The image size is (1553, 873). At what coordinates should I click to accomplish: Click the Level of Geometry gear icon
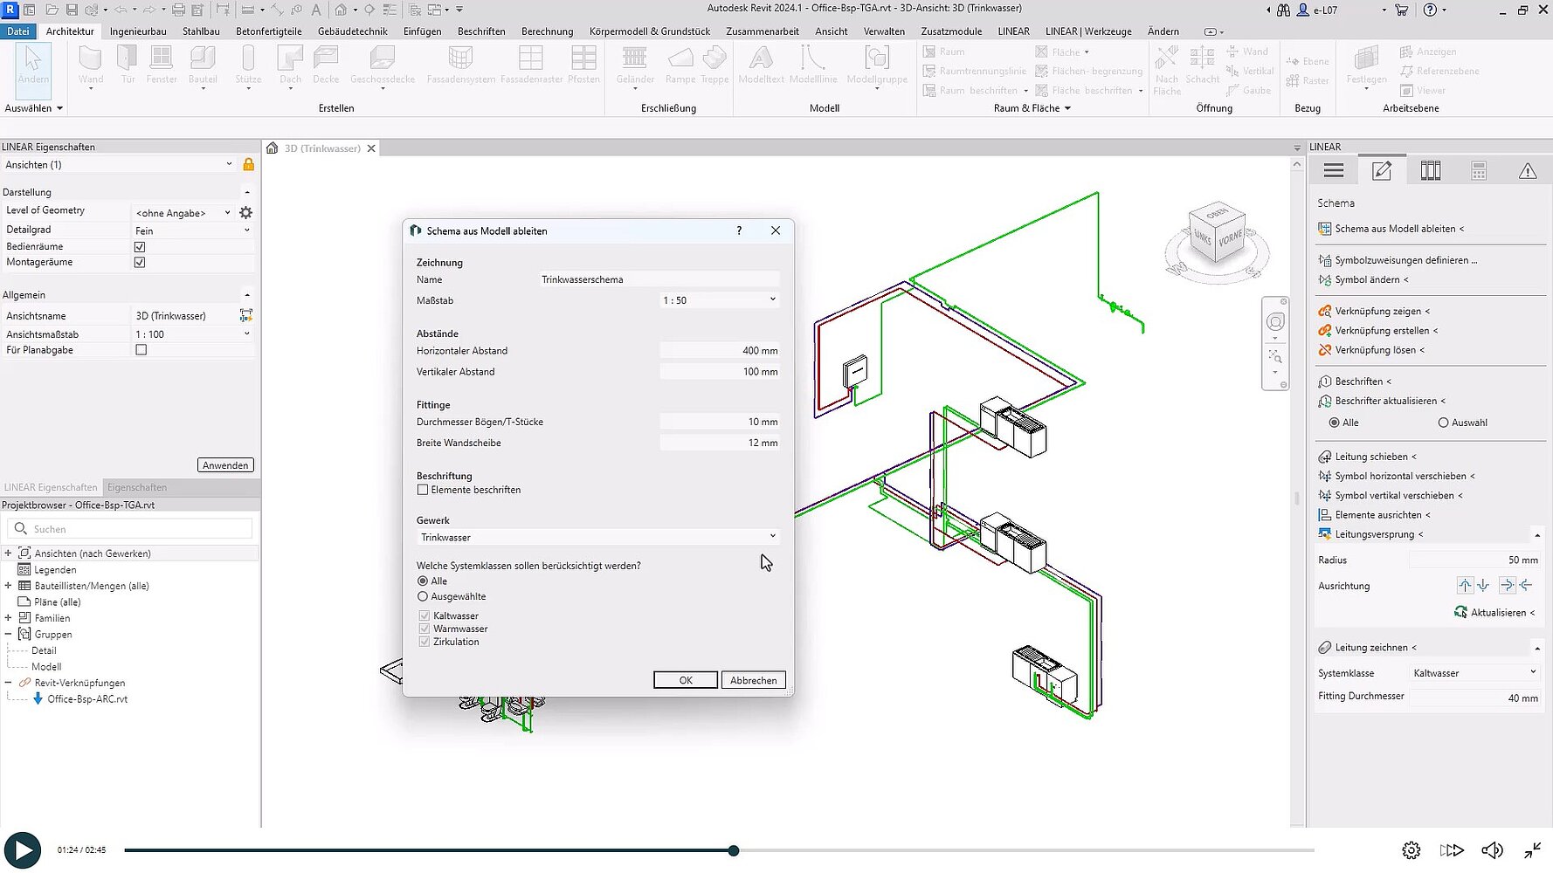(246, 213)
